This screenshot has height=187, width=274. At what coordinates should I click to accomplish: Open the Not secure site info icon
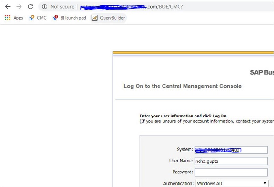[45, 7]
